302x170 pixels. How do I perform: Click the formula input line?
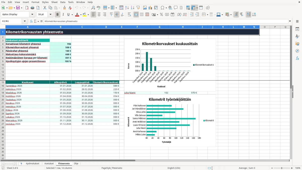pyautogui.click(x=166, y=21)
